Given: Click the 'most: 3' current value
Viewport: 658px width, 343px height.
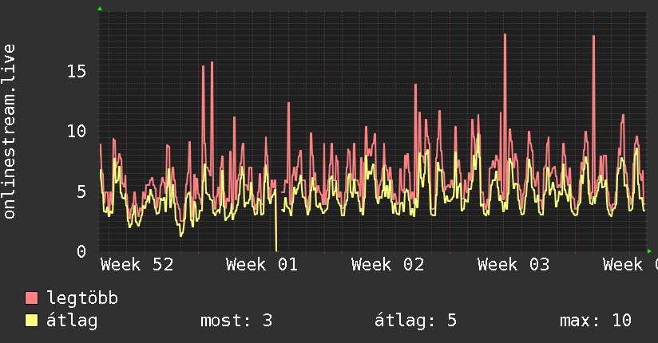Looking at the screenshot, I should (236, 321).
